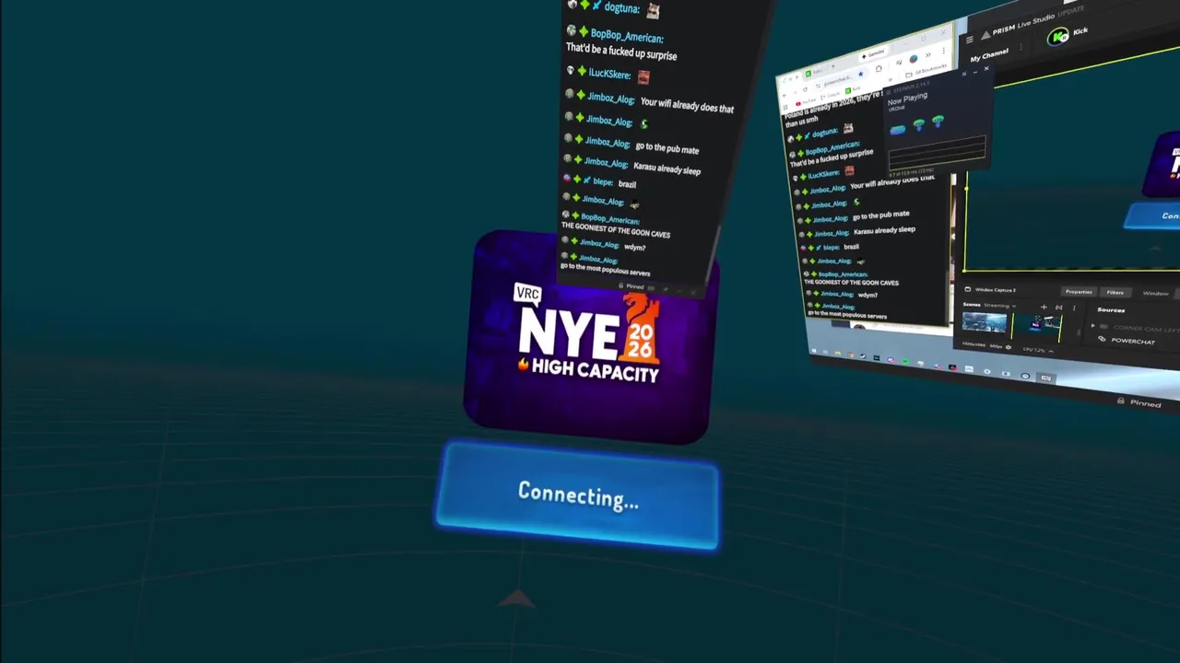Select the NYE 2026 High Capacity world thumbnail
This screenshot has width=1180, height=663.
[590, 339]
